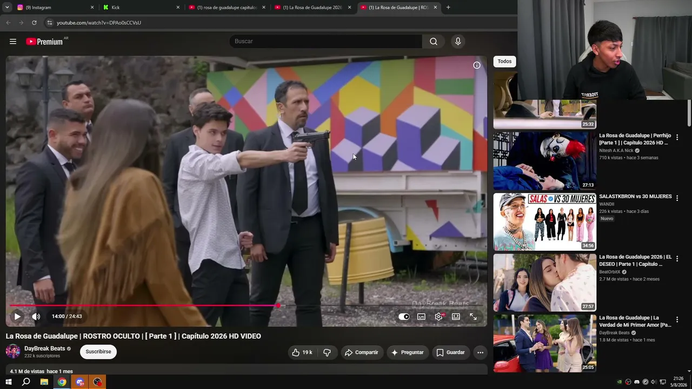This screenshot has height=389, width=692.
Task: Click the youtube.com address bar URL
Action: [x=99, y=23]
